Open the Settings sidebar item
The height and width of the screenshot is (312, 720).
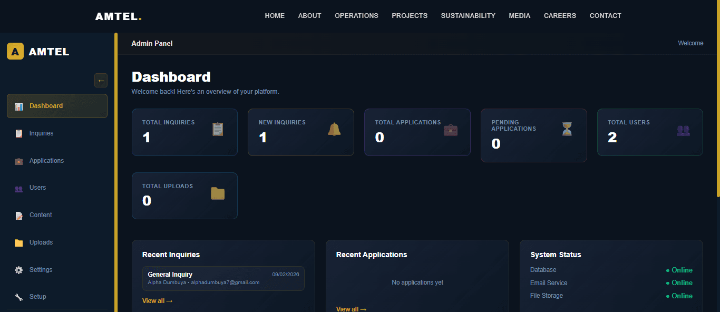click(x=57, y=270)
